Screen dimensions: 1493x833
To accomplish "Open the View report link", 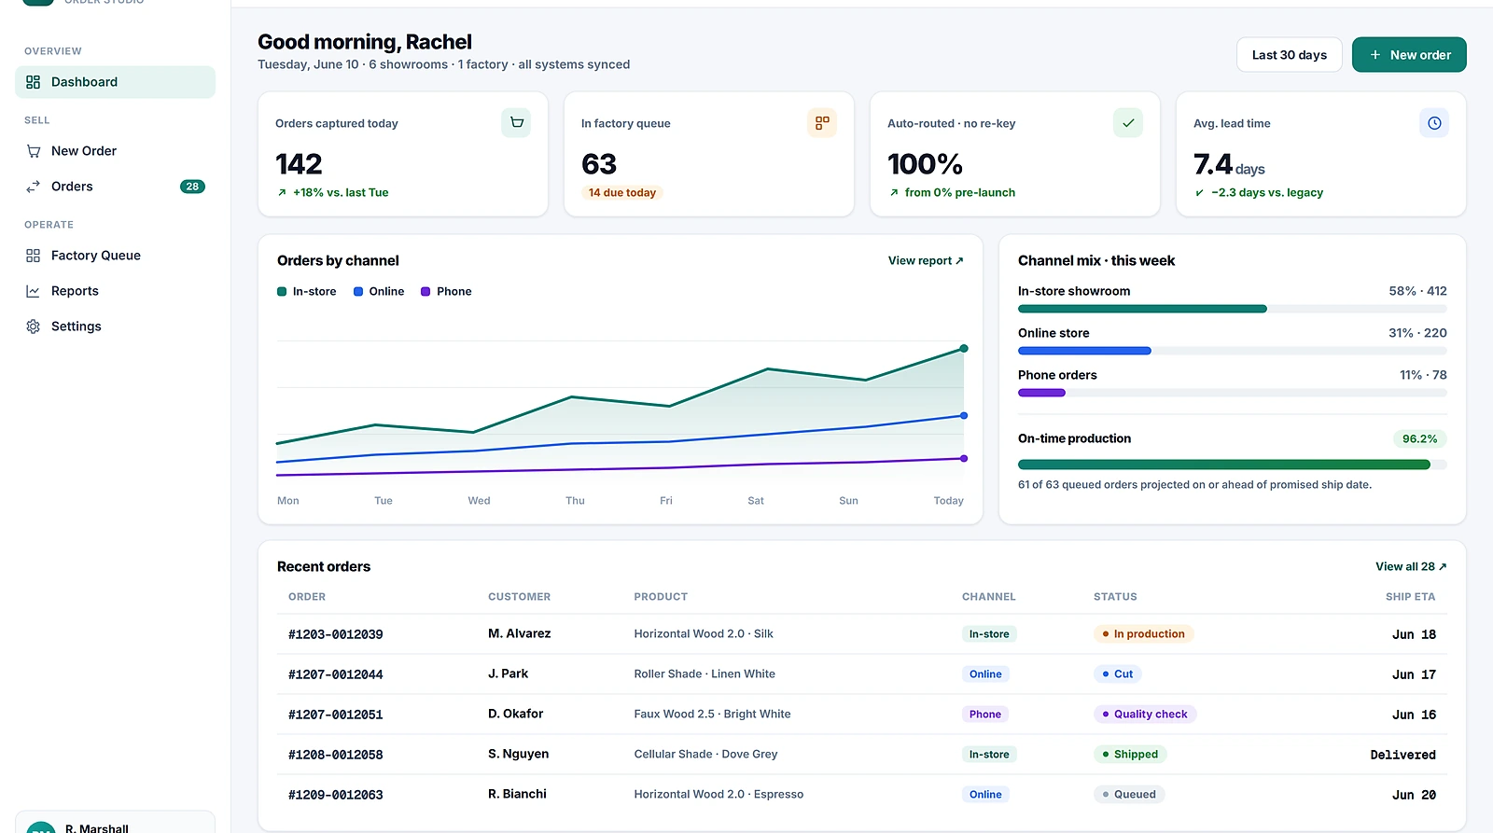I will click(x=926, y=261).
